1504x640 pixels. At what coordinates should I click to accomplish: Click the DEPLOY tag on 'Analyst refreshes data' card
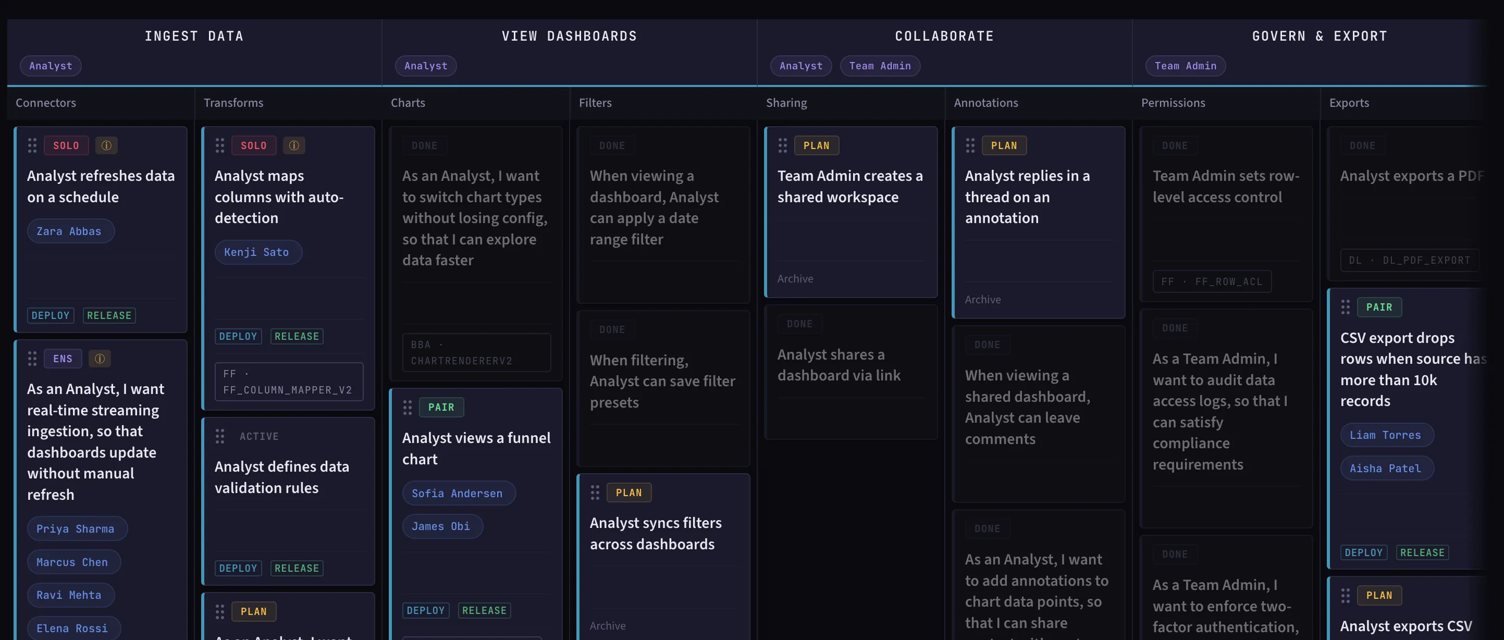coord(50,315)
